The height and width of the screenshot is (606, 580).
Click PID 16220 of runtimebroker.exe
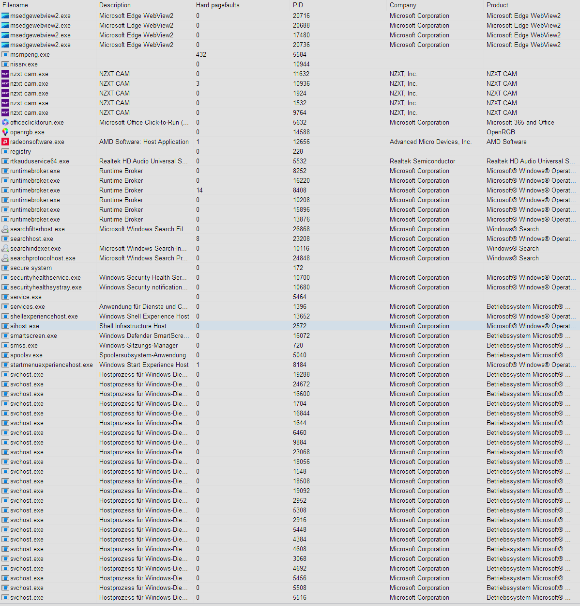pyautogui.click(x=301, y=180)
